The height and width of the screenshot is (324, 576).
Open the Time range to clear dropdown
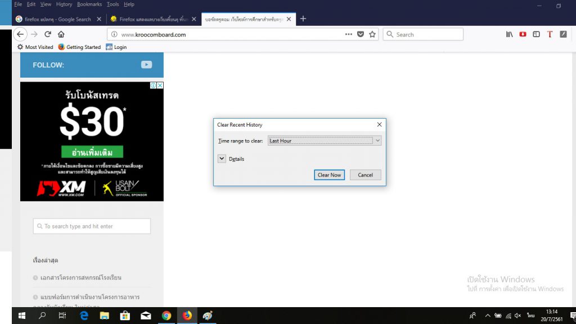click(325, 141)
